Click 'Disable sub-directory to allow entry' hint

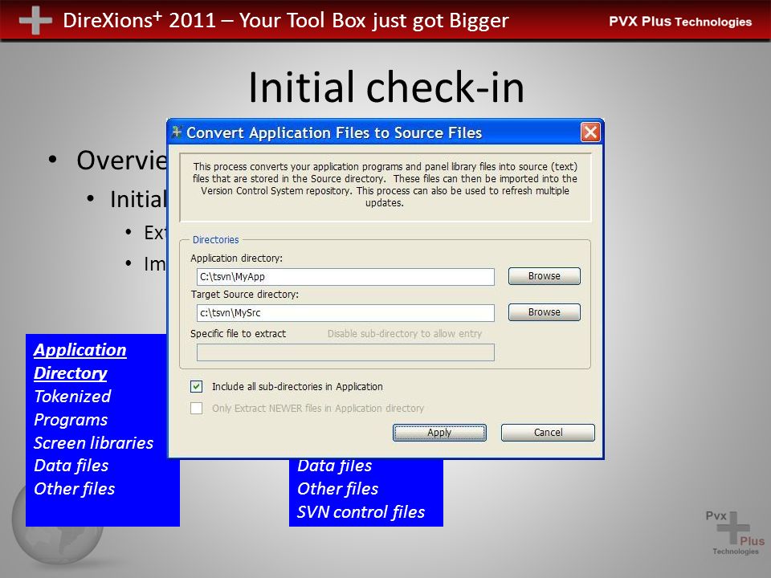[x=405, y=334]
